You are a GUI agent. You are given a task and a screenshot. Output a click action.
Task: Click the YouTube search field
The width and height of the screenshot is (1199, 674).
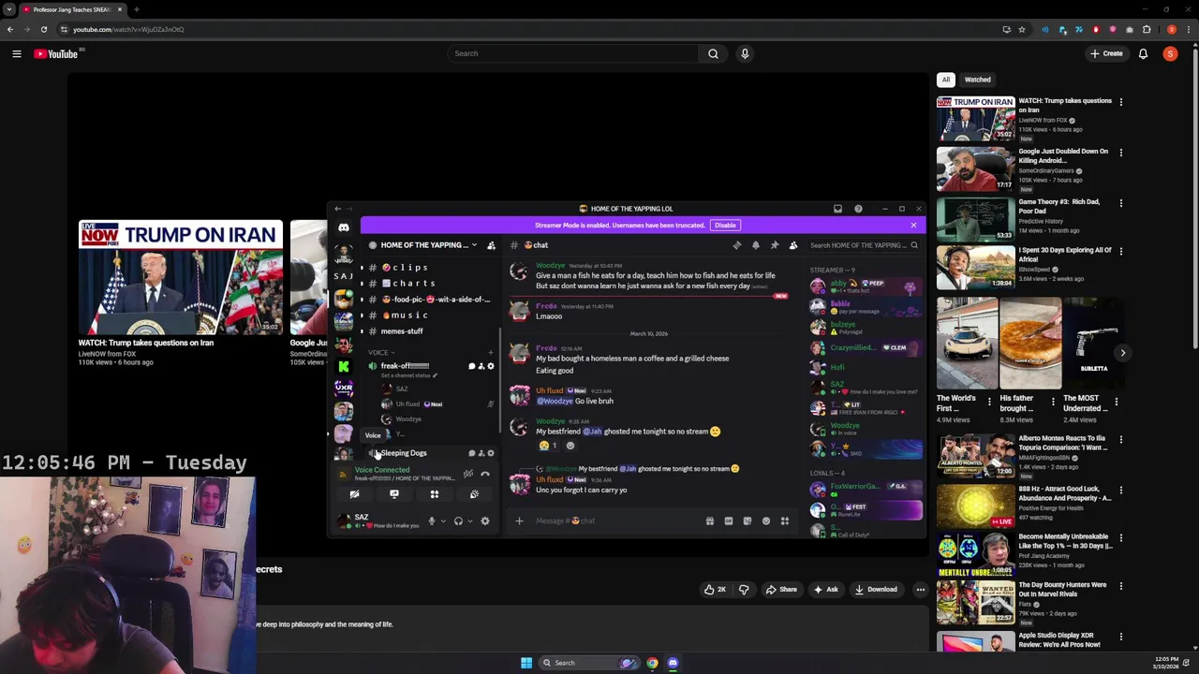(573, 53)
